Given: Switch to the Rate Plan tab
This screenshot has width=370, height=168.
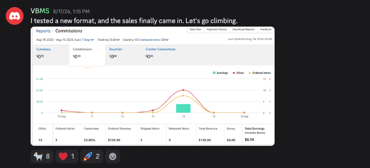Looking at the screenshot, I should (x=195, y=29).
